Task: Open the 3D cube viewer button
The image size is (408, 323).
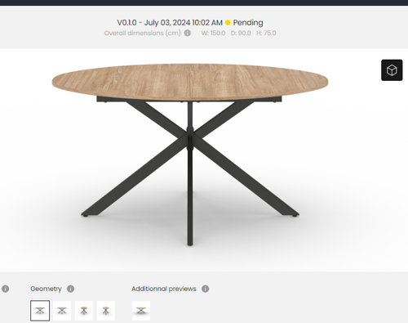Action: 392,70
